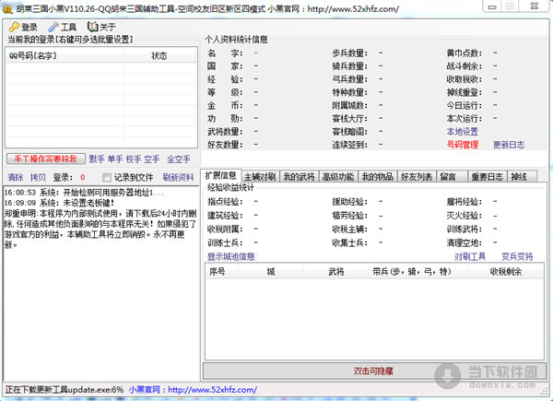553x401 pixels.
Task: Click the 拷贝 log link
Action: tap(38, 177)
